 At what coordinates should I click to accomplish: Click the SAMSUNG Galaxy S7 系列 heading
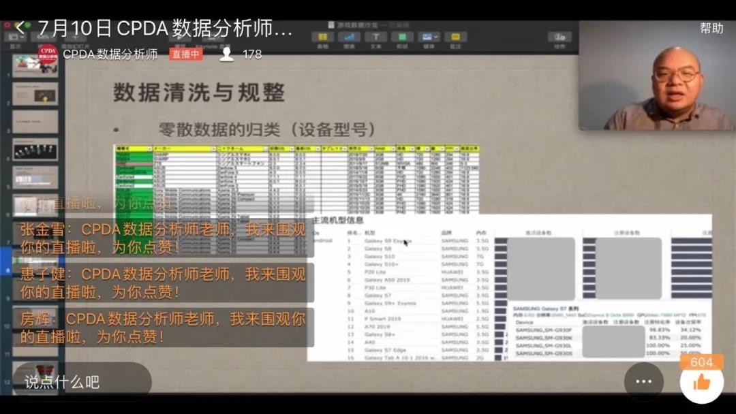(x=546, y=309)
